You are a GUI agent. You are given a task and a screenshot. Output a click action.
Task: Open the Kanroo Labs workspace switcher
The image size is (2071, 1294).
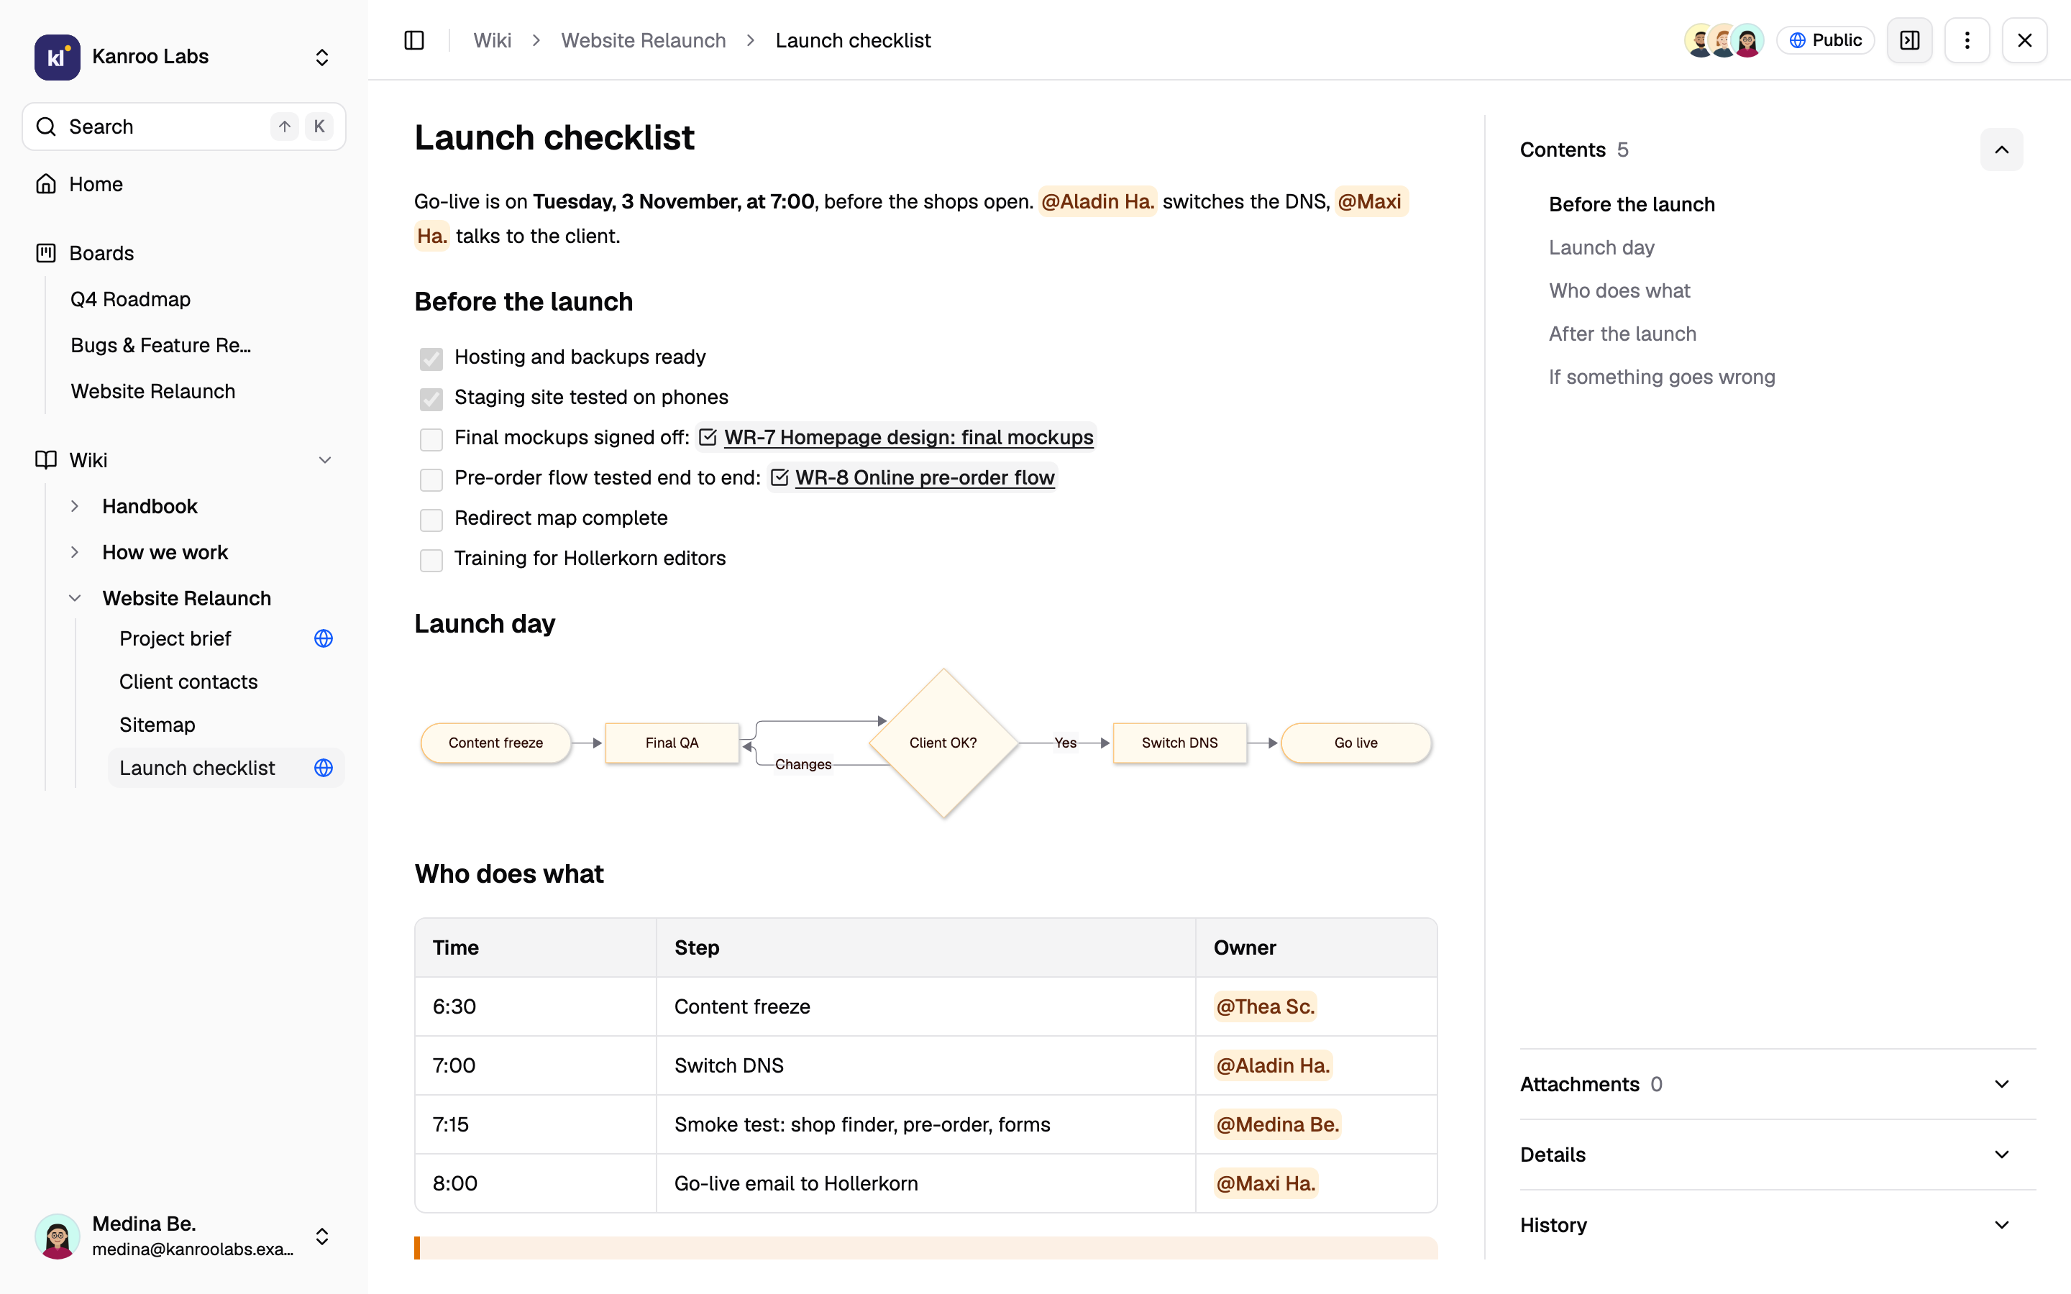click(321, 57)
